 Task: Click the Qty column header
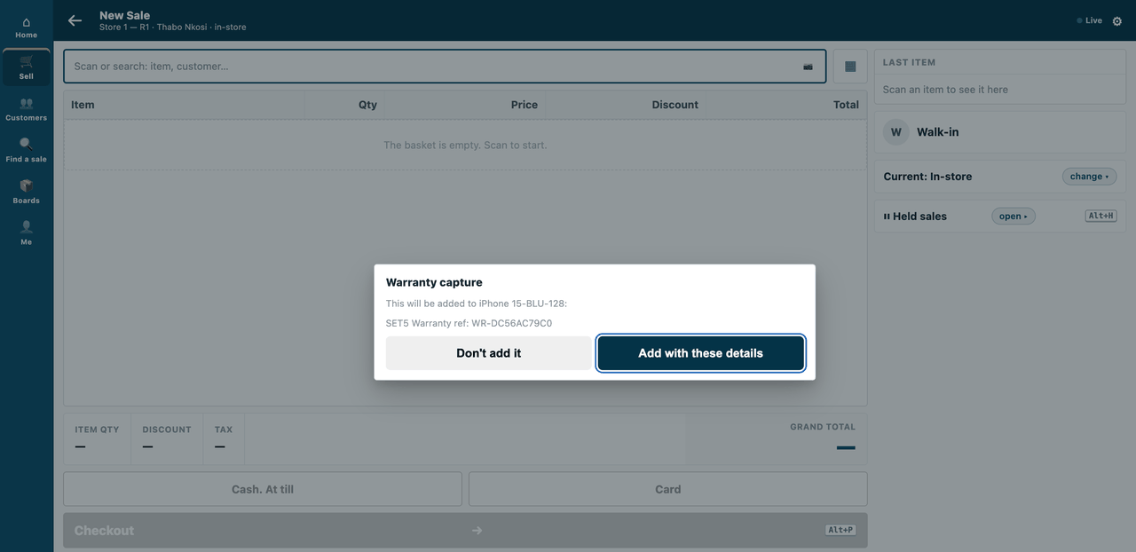click(367, 105)
